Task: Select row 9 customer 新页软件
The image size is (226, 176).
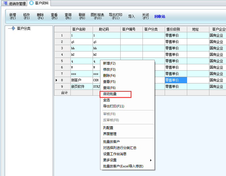Action: click(x=78, y=87)
